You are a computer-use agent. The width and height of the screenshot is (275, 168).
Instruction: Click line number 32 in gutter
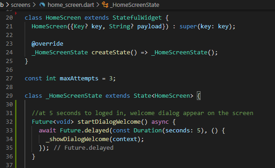click(x=9, y=122)
